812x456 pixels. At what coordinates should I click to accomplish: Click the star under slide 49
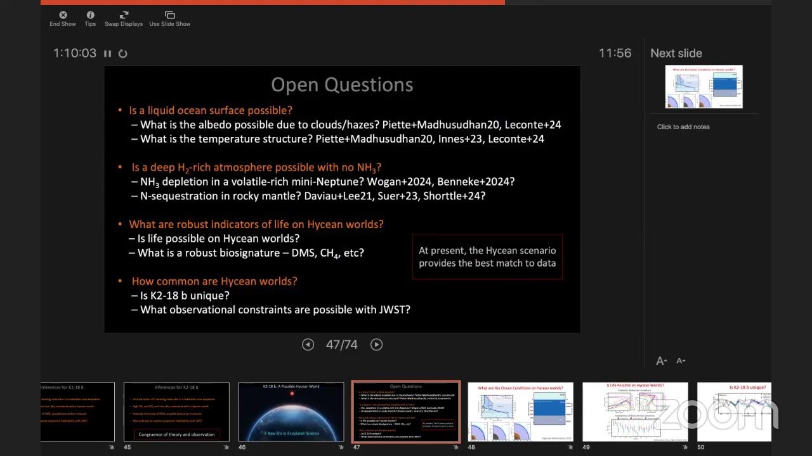pos(686,447)
